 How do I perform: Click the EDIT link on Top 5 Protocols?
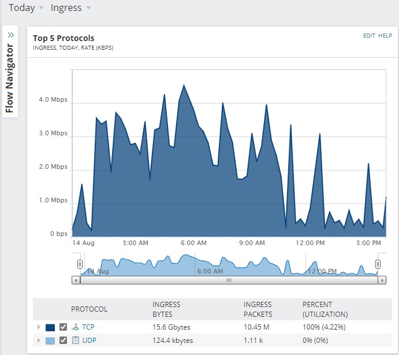click(x=369, y=36)
